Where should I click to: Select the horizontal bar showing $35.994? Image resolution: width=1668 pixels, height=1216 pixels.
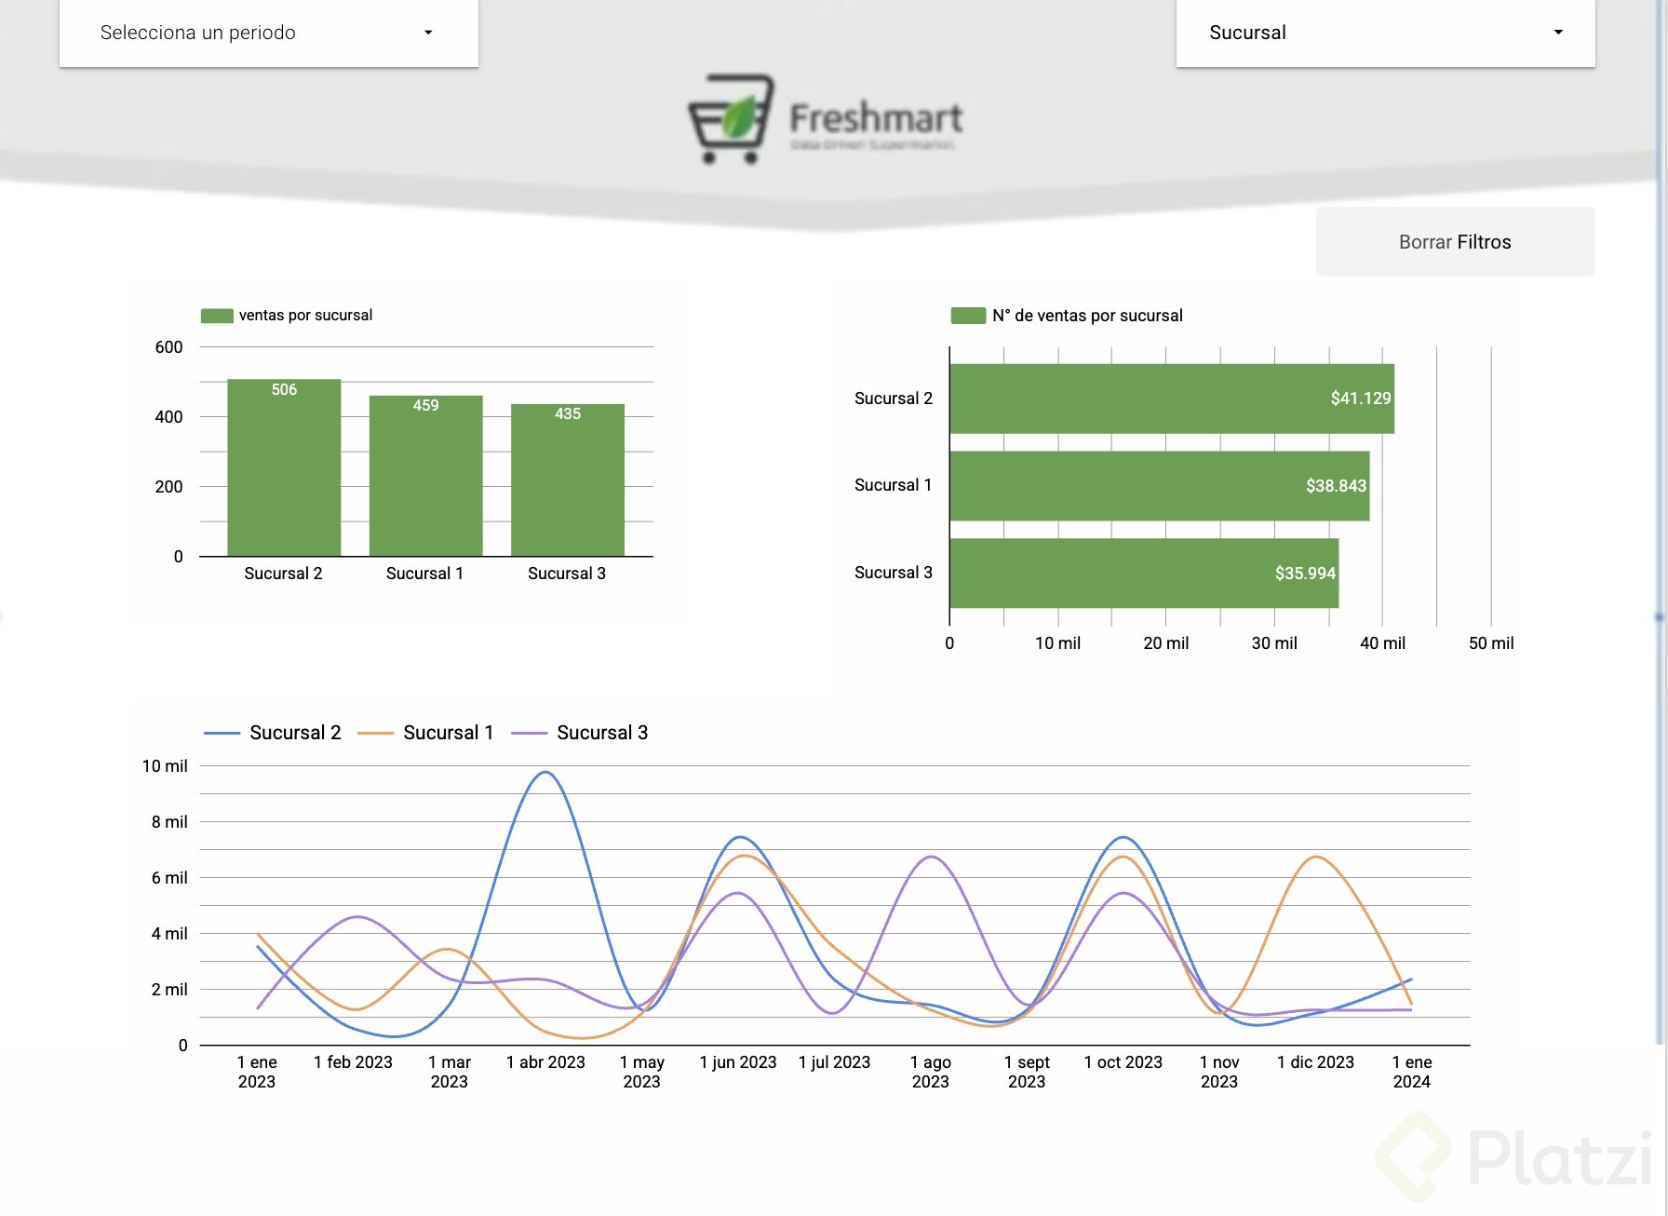[x=1144, y=574]
